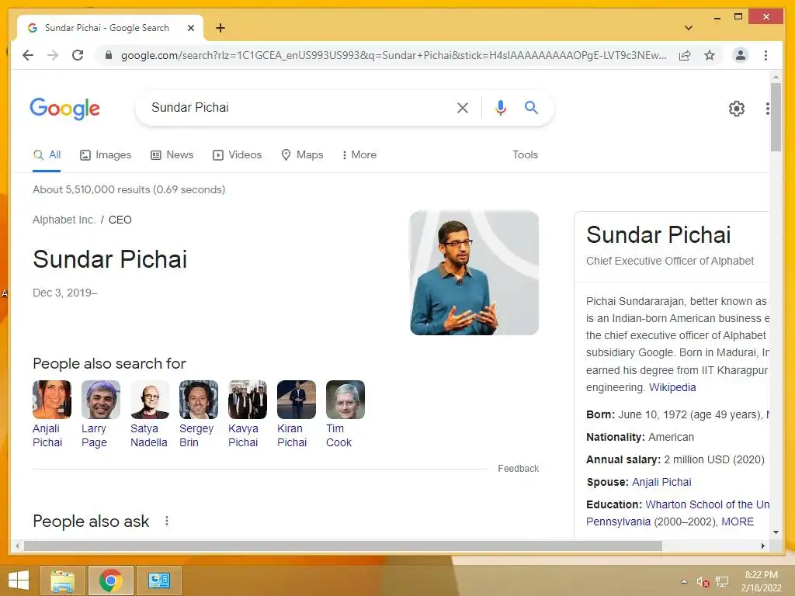
Task: Open the Anjali Pichai spouse link
Action: [x=661, y=483]
